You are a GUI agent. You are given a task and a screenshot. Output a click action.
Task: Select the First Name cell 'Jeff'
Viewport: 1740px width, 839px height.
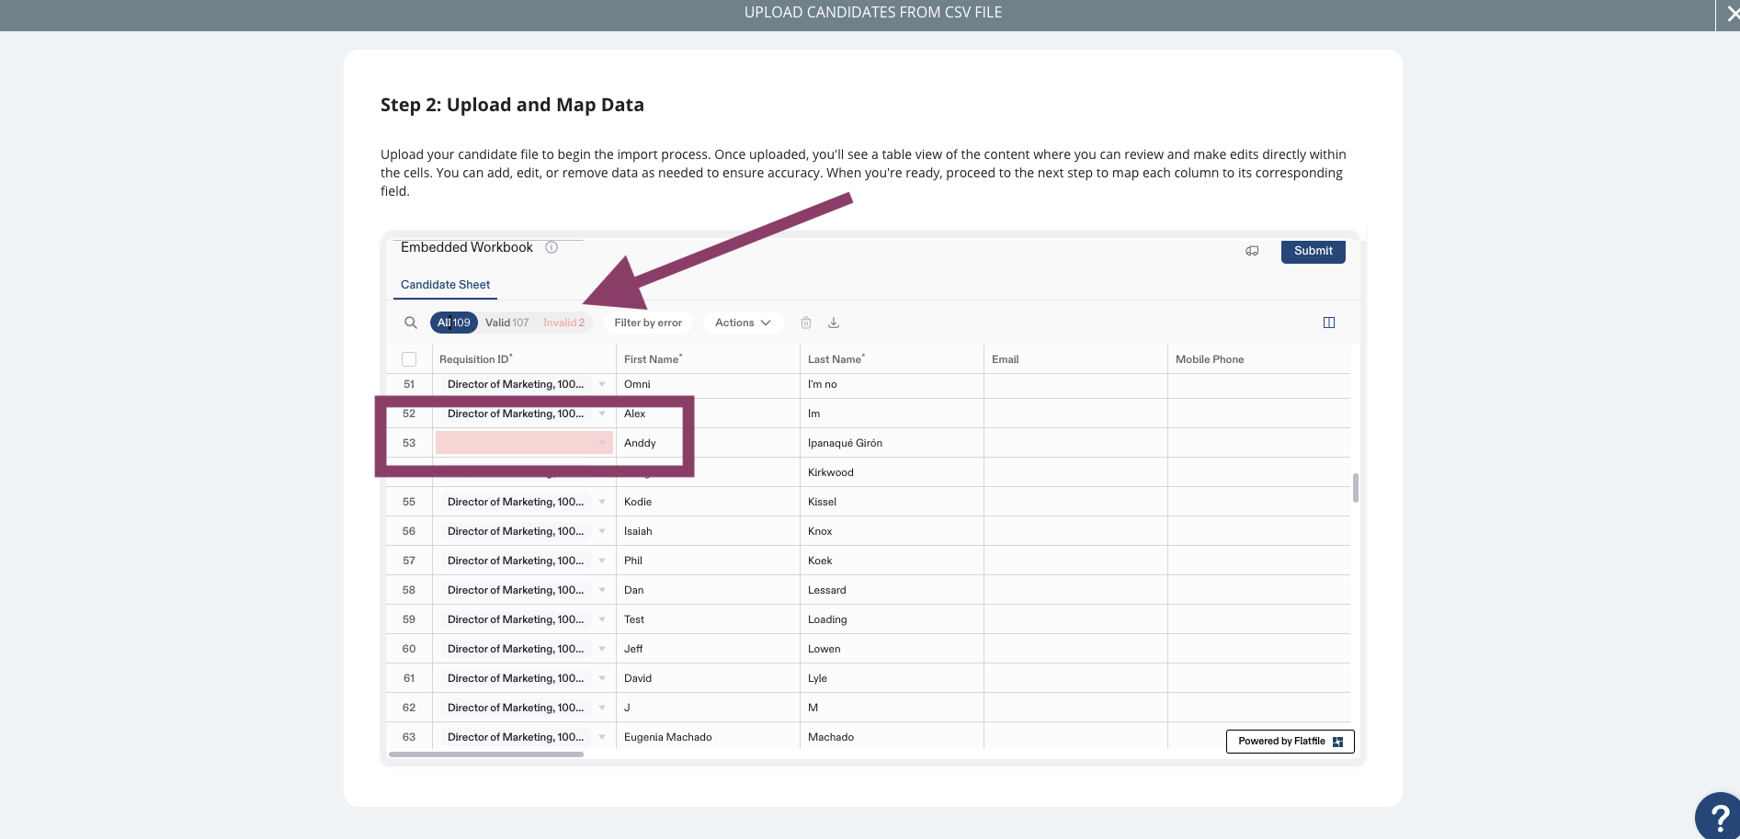(x=708, y=649)
